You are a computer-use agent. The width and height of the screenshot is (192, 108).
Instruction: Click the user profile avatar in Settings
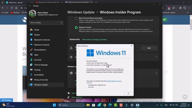(x=32, y=13)
